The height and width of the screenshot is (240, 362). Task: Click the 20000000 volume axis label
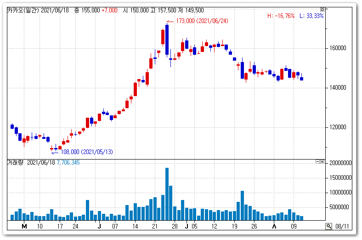(x=340, y=163)
